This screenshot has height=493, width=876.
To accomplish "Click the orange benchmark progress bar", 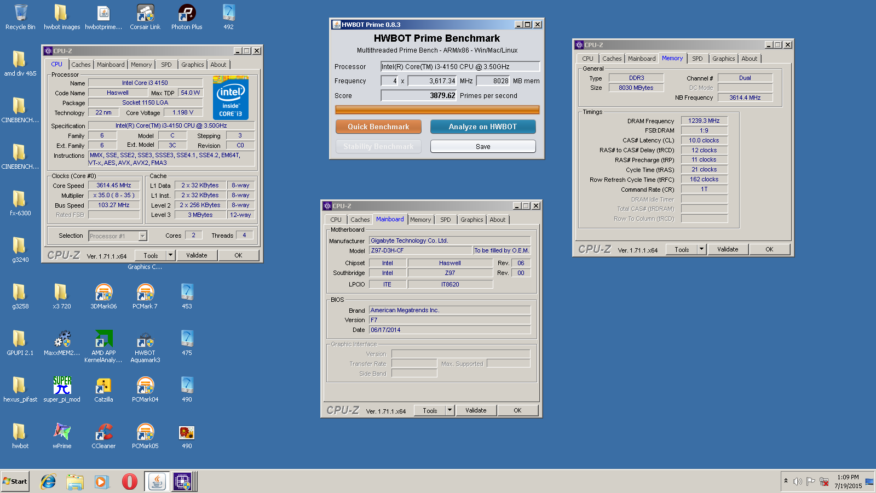I will 437,110.
